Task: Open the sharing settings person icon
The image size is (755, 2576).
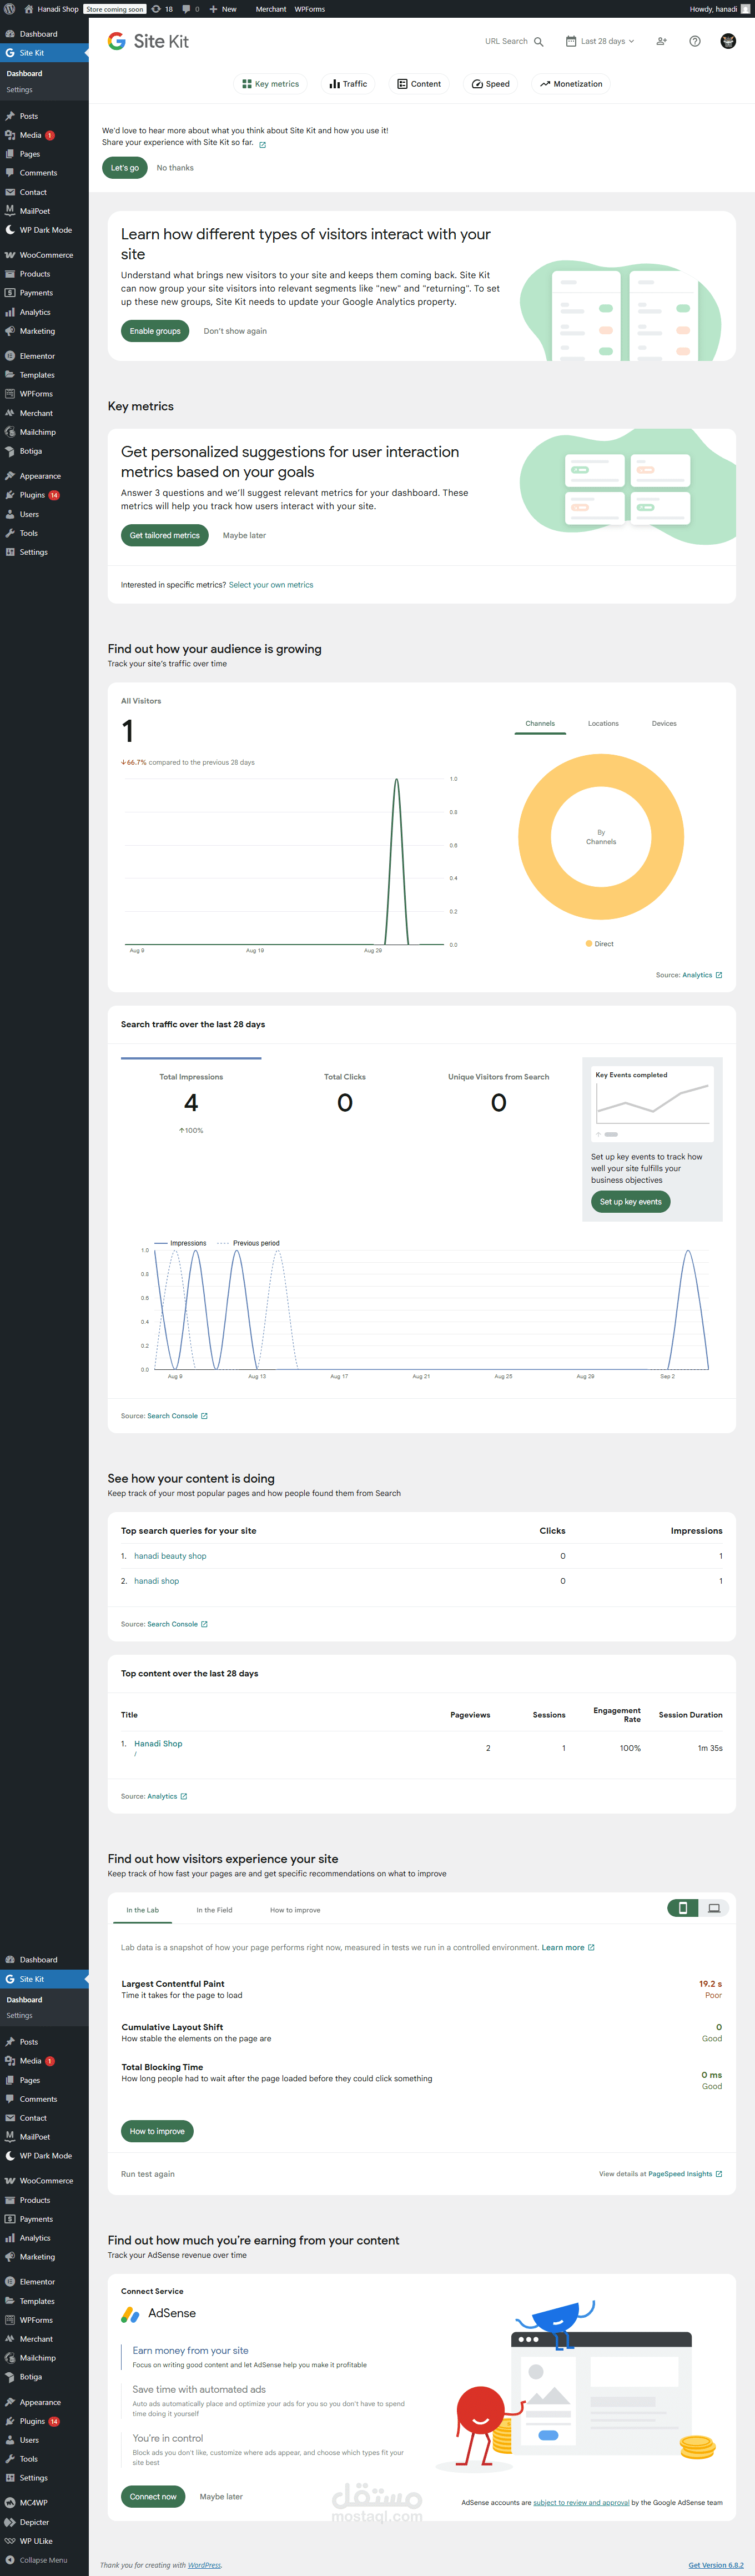Action: point(661,41)
